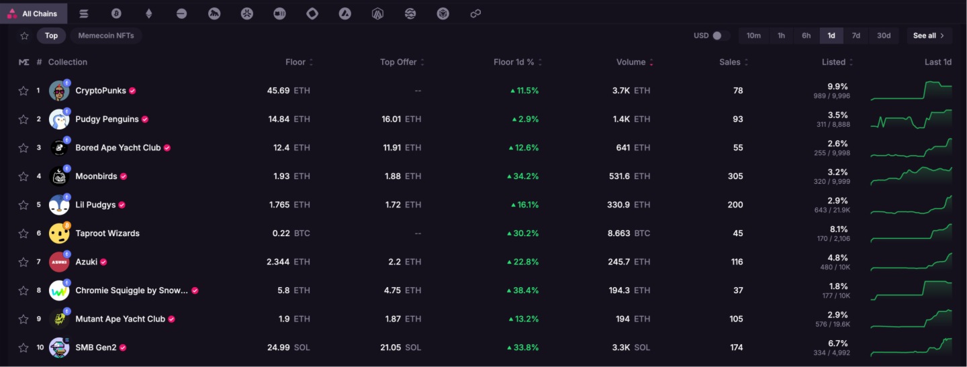This screenshot has height=367, width=967.
Task: Filter by the Solana chain icon
Action: (84, 13)
